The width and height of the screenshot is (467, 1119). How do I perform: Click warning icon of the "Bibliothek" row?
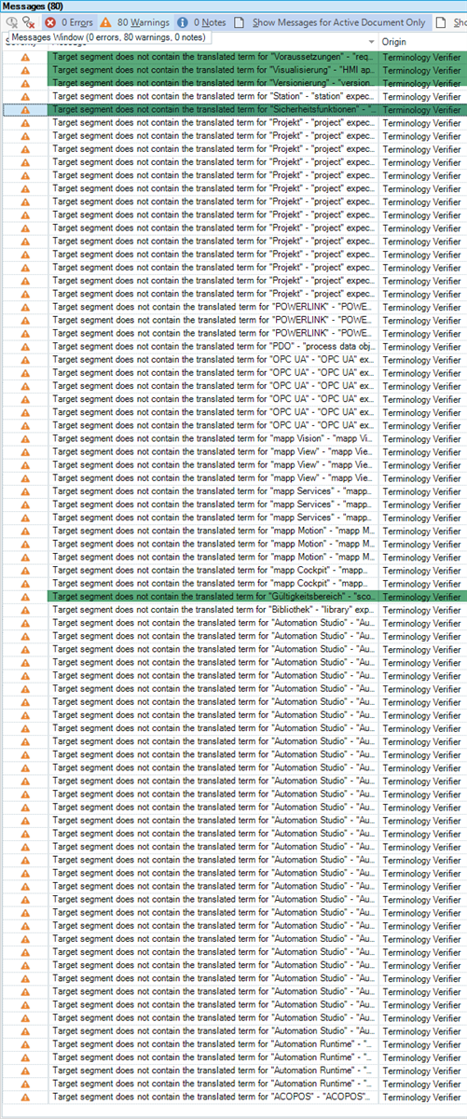point(25,609)
